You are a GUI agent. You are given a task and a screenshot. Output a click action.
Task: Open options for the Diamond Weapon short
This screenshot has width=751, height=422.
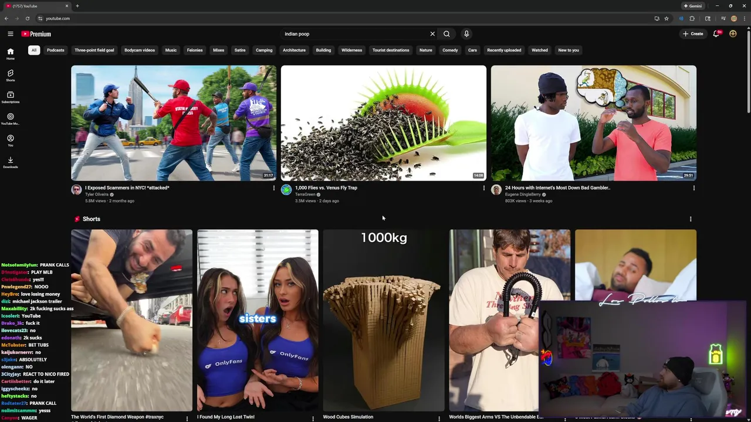point(187,418)
